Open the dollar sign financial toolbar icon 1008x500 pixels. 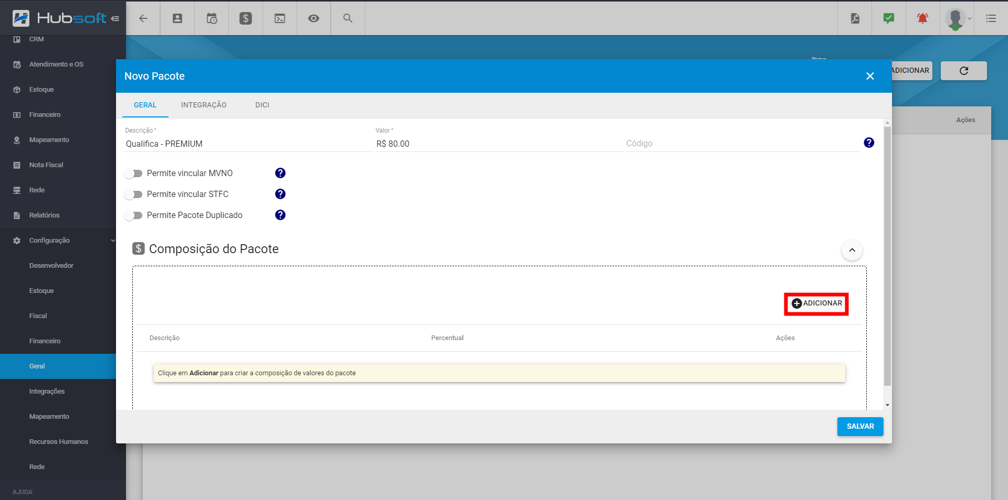[x=246, y=18]
